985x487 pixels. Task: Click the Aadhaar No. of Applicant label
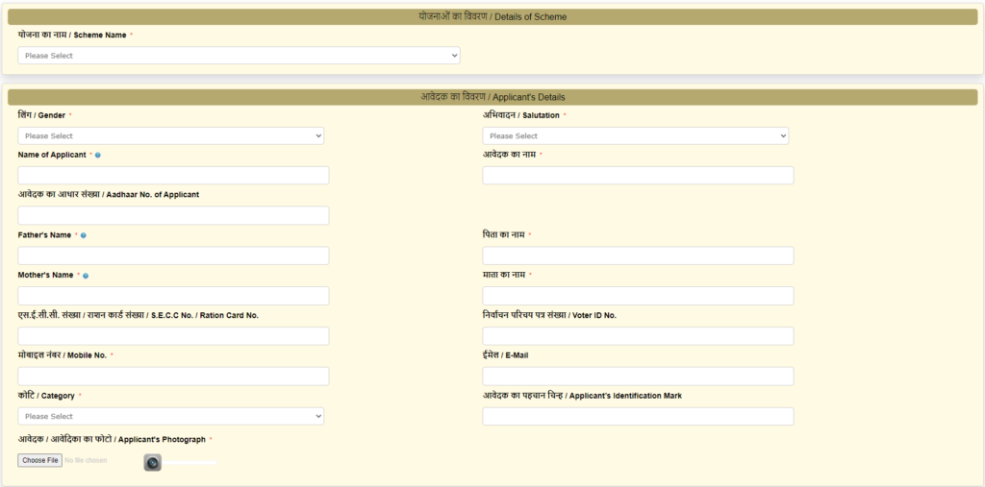(108, 195)
